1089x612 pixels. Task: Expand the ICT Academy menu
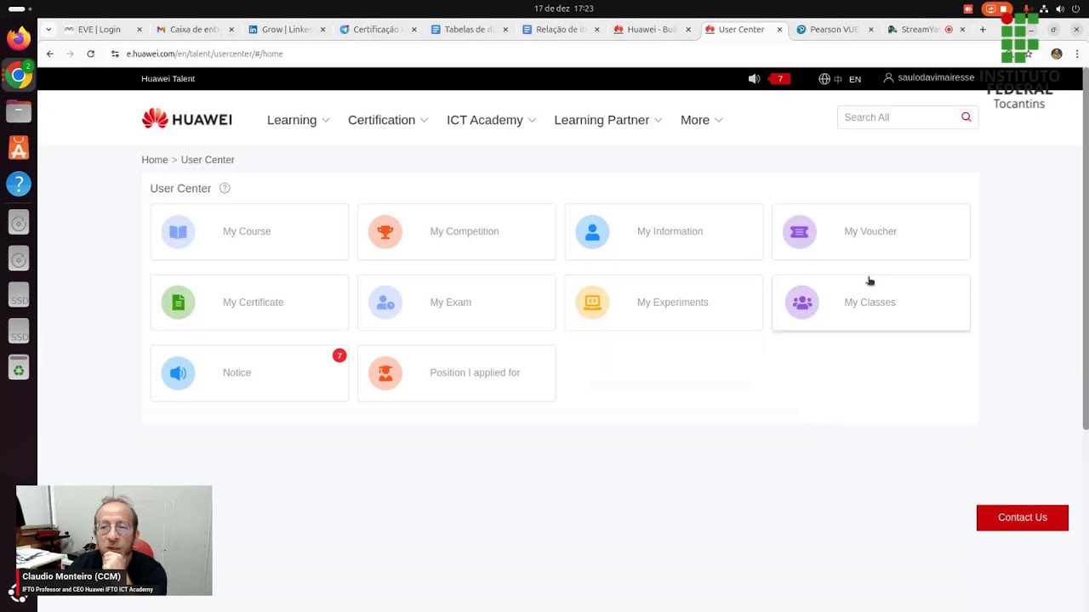pos(491,120)
